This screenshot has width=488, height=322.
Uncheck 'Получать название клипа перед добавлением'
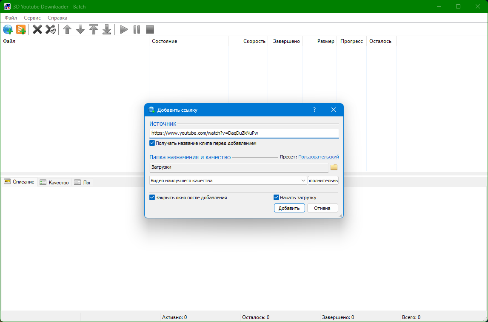tap(152, 144)
